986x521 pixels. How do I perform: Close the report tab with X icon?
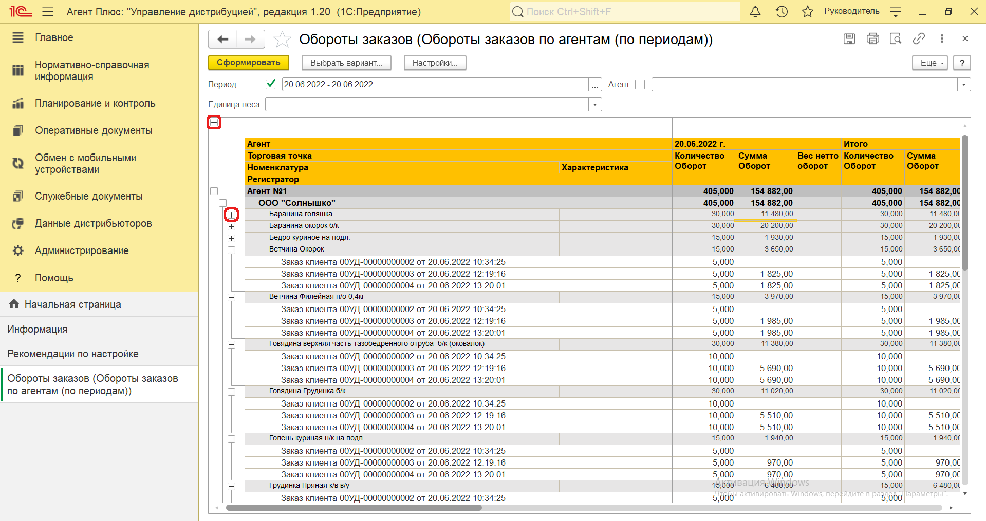(965, 38)
